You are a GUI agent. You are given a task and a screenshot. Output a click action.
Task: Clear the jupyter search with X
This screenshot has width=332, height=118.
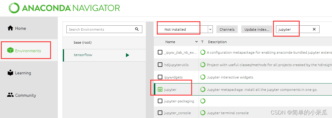pos(314,29)
